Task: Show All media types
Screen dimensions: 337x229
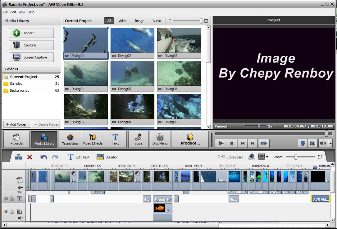Action: 109,21
